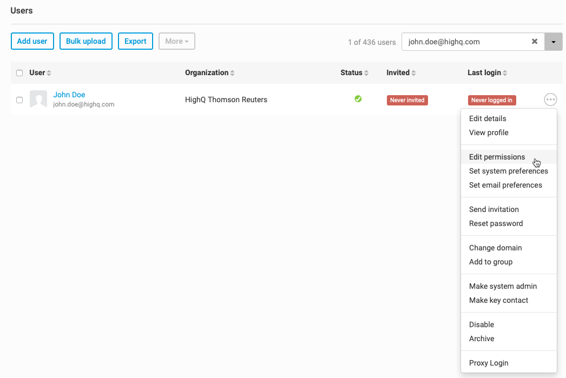The image size is (566, 378).
Task: Click the three-dot actions icon for John Doe
Action: [x=550, y=100]
